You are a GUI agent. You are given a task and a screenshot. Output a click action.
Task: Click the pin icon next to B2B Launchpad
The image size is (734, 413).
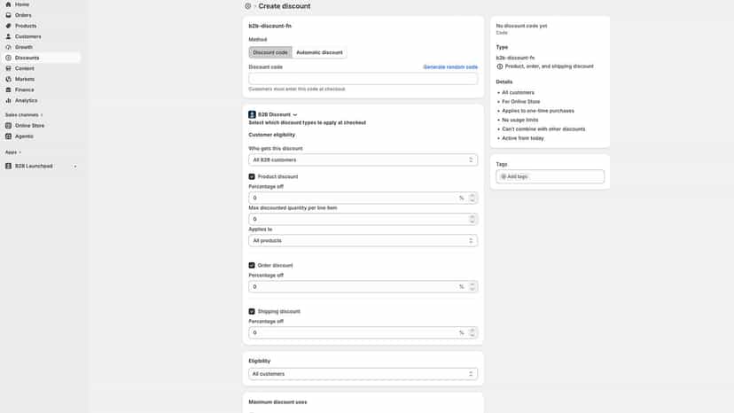pyautogui.click(x=74, y=167)
